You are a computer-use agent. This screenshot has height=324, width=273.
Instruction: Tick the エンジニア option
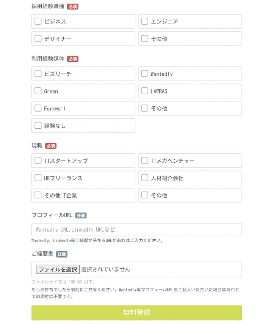(144, 21)
